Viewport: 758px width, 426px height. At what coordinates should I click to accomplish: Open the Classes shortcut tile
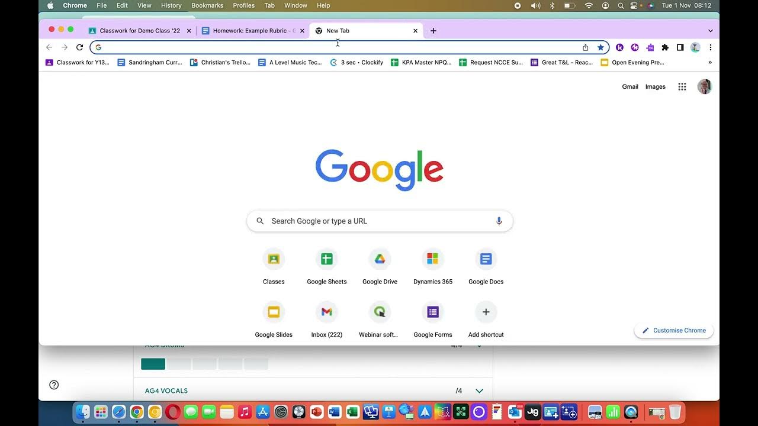[274, 266]
